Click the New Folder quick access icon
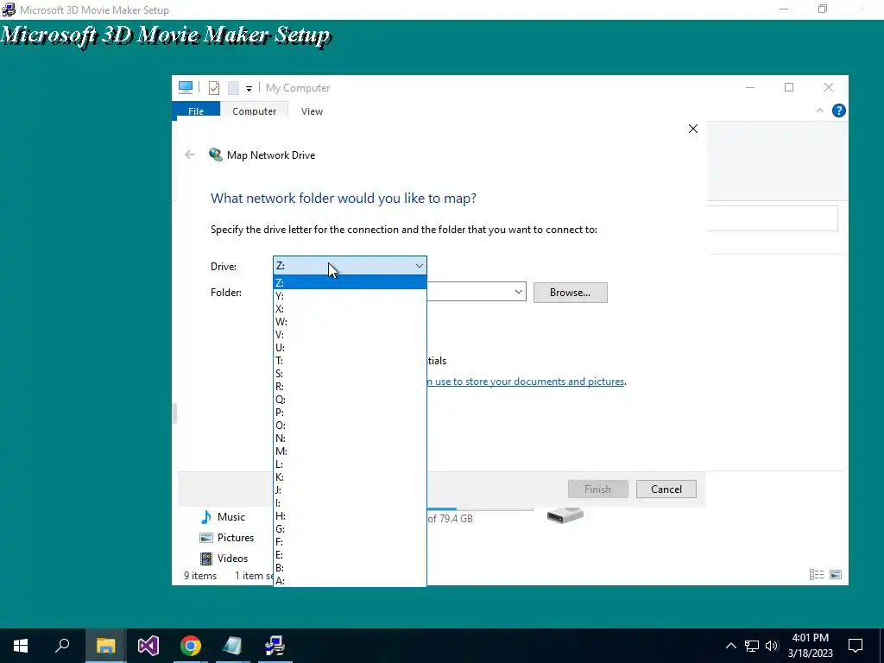Screen dimensions: 884x663 [233, 87]
